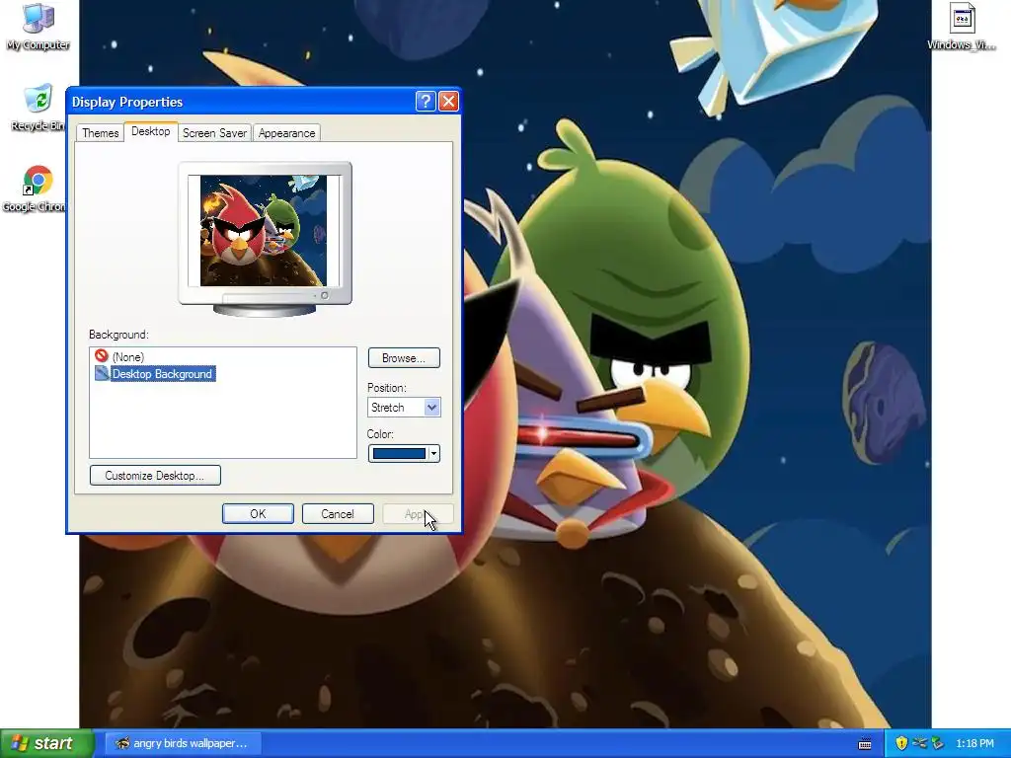Select the Desktop tab
Viewport: 1011px width, 758px height.
[151, 131]
